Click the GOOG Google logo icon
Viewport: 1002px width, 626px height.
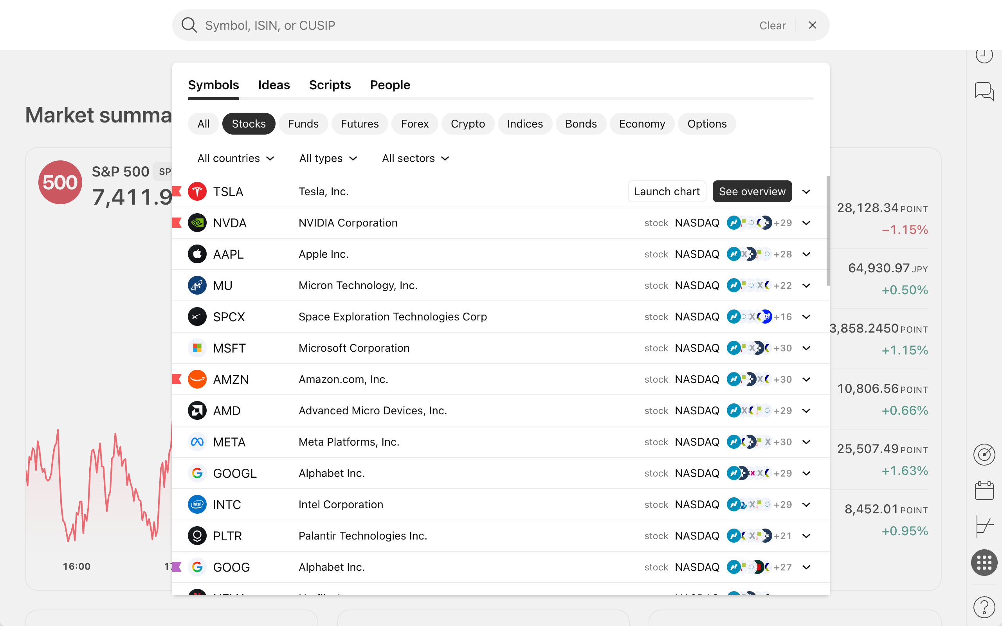pos(197,567)
